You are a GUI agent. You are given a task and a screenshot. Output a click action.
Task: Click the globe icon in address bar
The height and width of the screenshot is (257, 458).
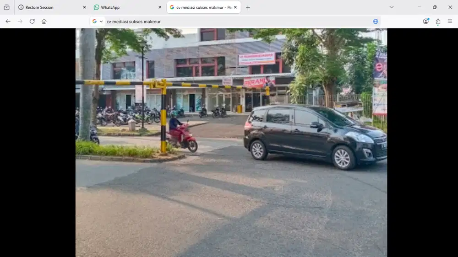click(x=376, y=21)
